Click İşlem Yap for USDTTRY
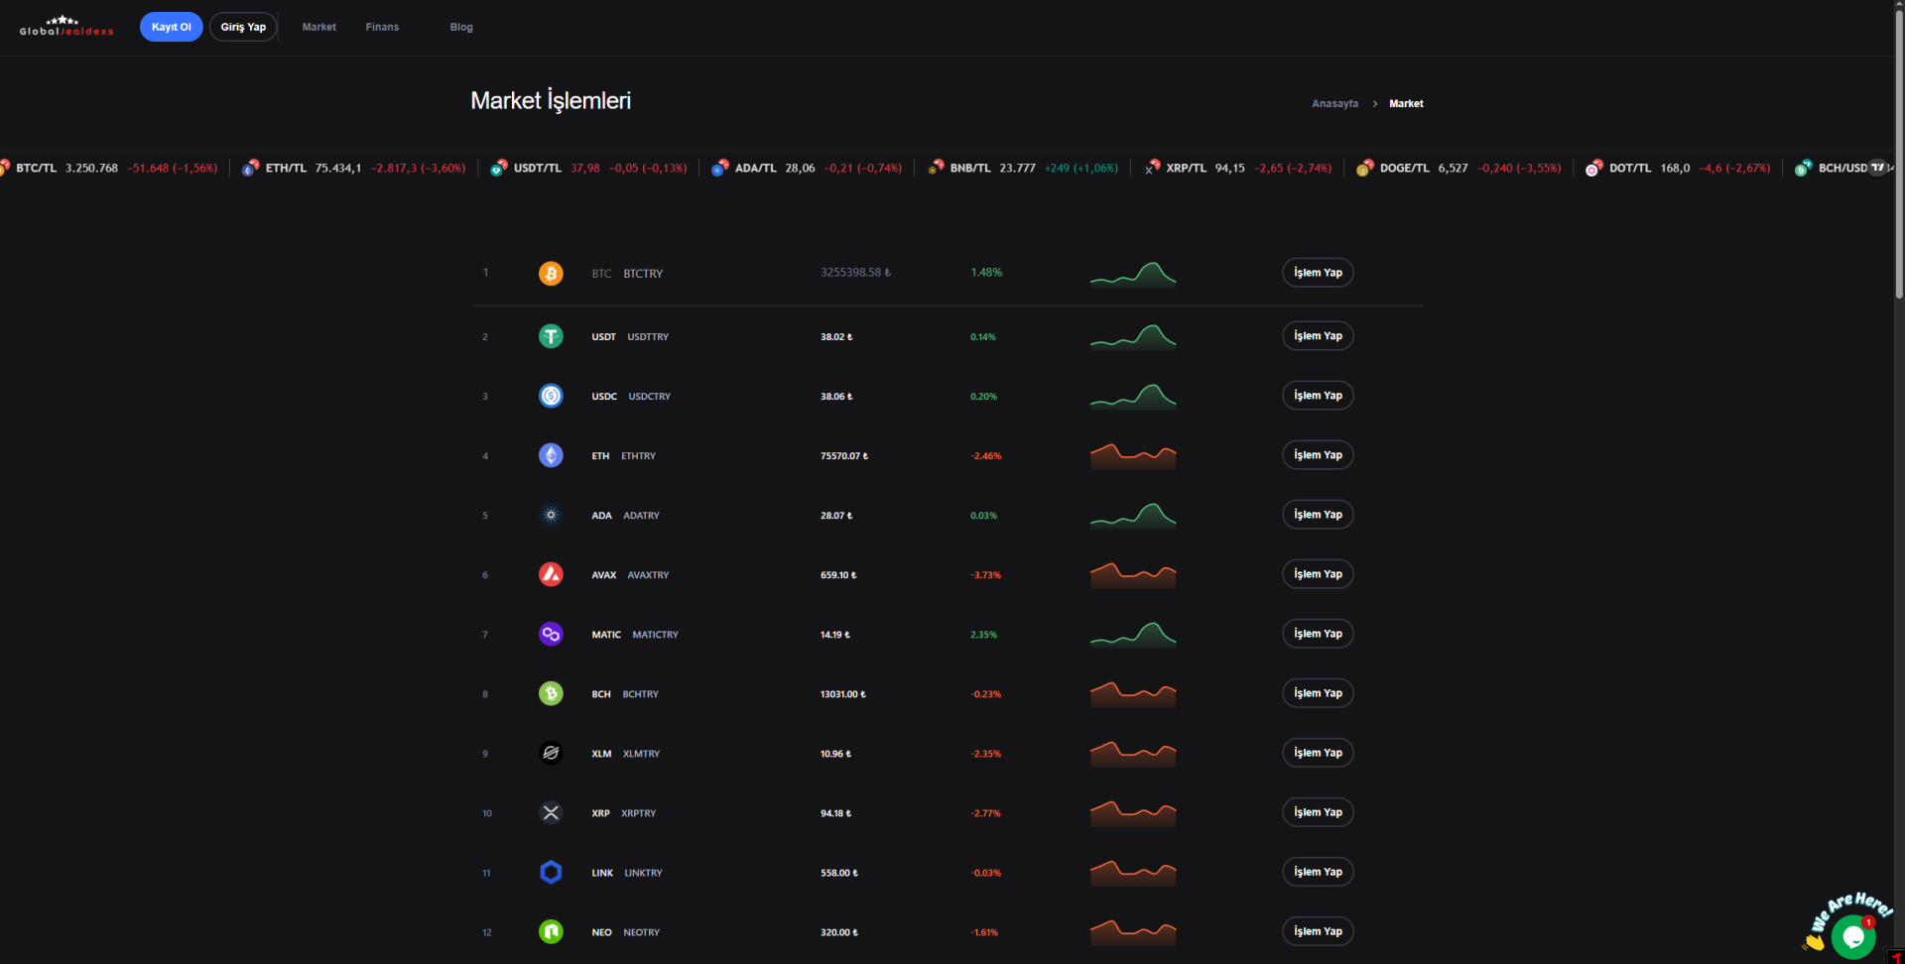 pos(1318,336)
